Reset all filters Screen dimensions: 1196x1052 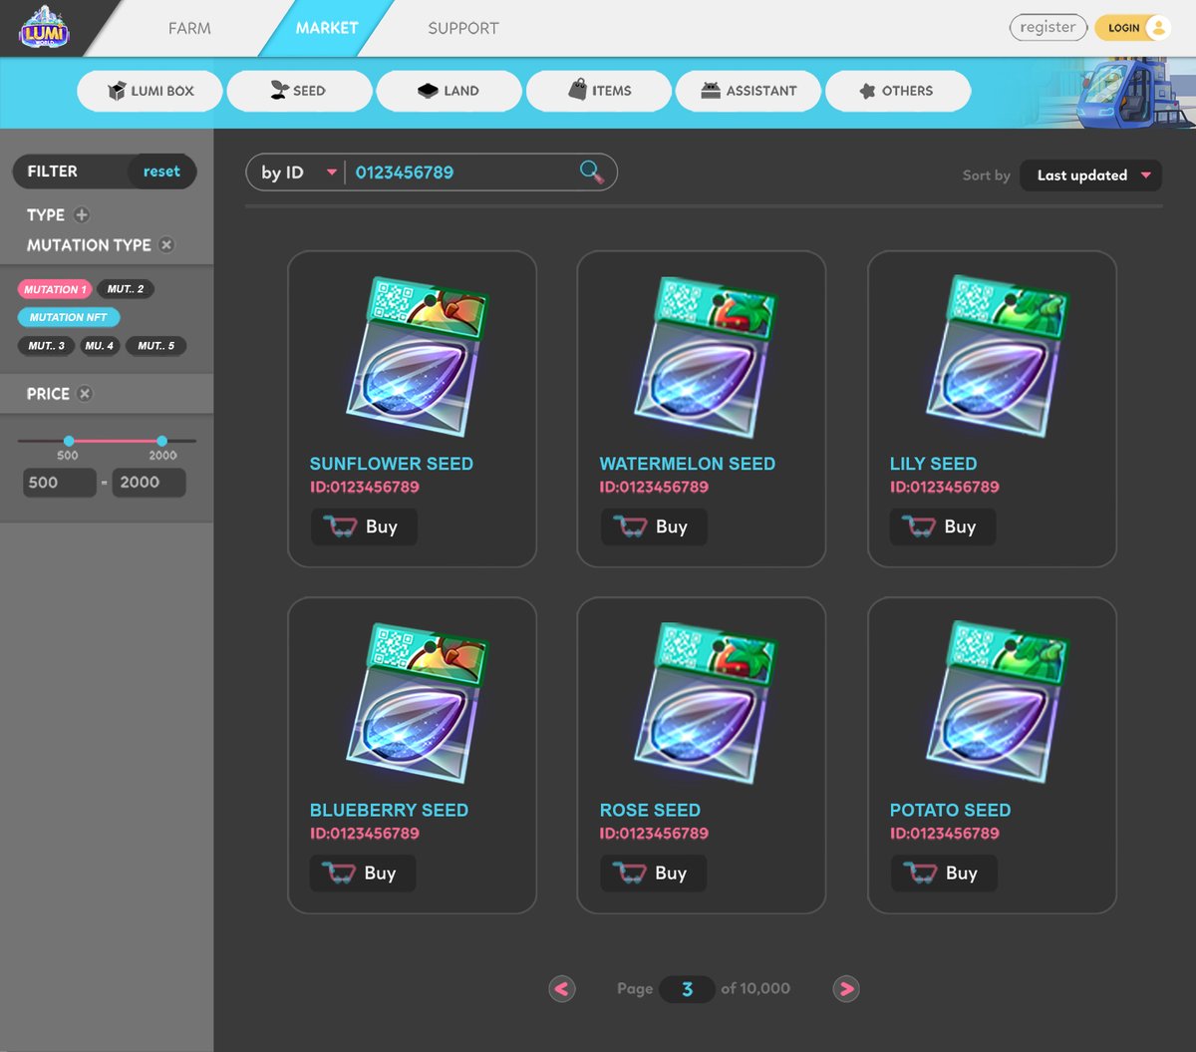[x=161, y=172]
